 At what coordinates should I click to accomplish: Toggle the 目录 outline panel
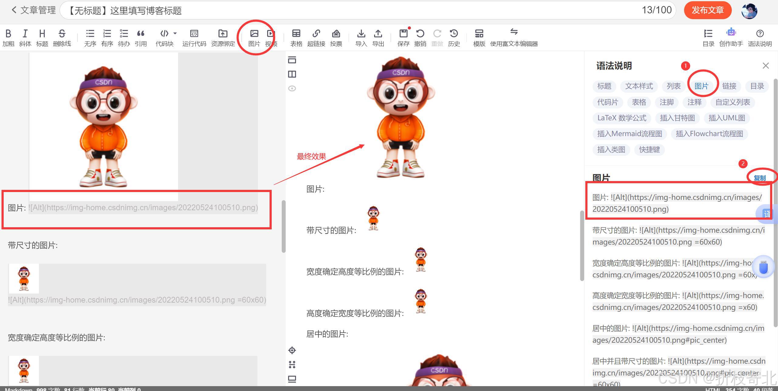click(708, 38)
